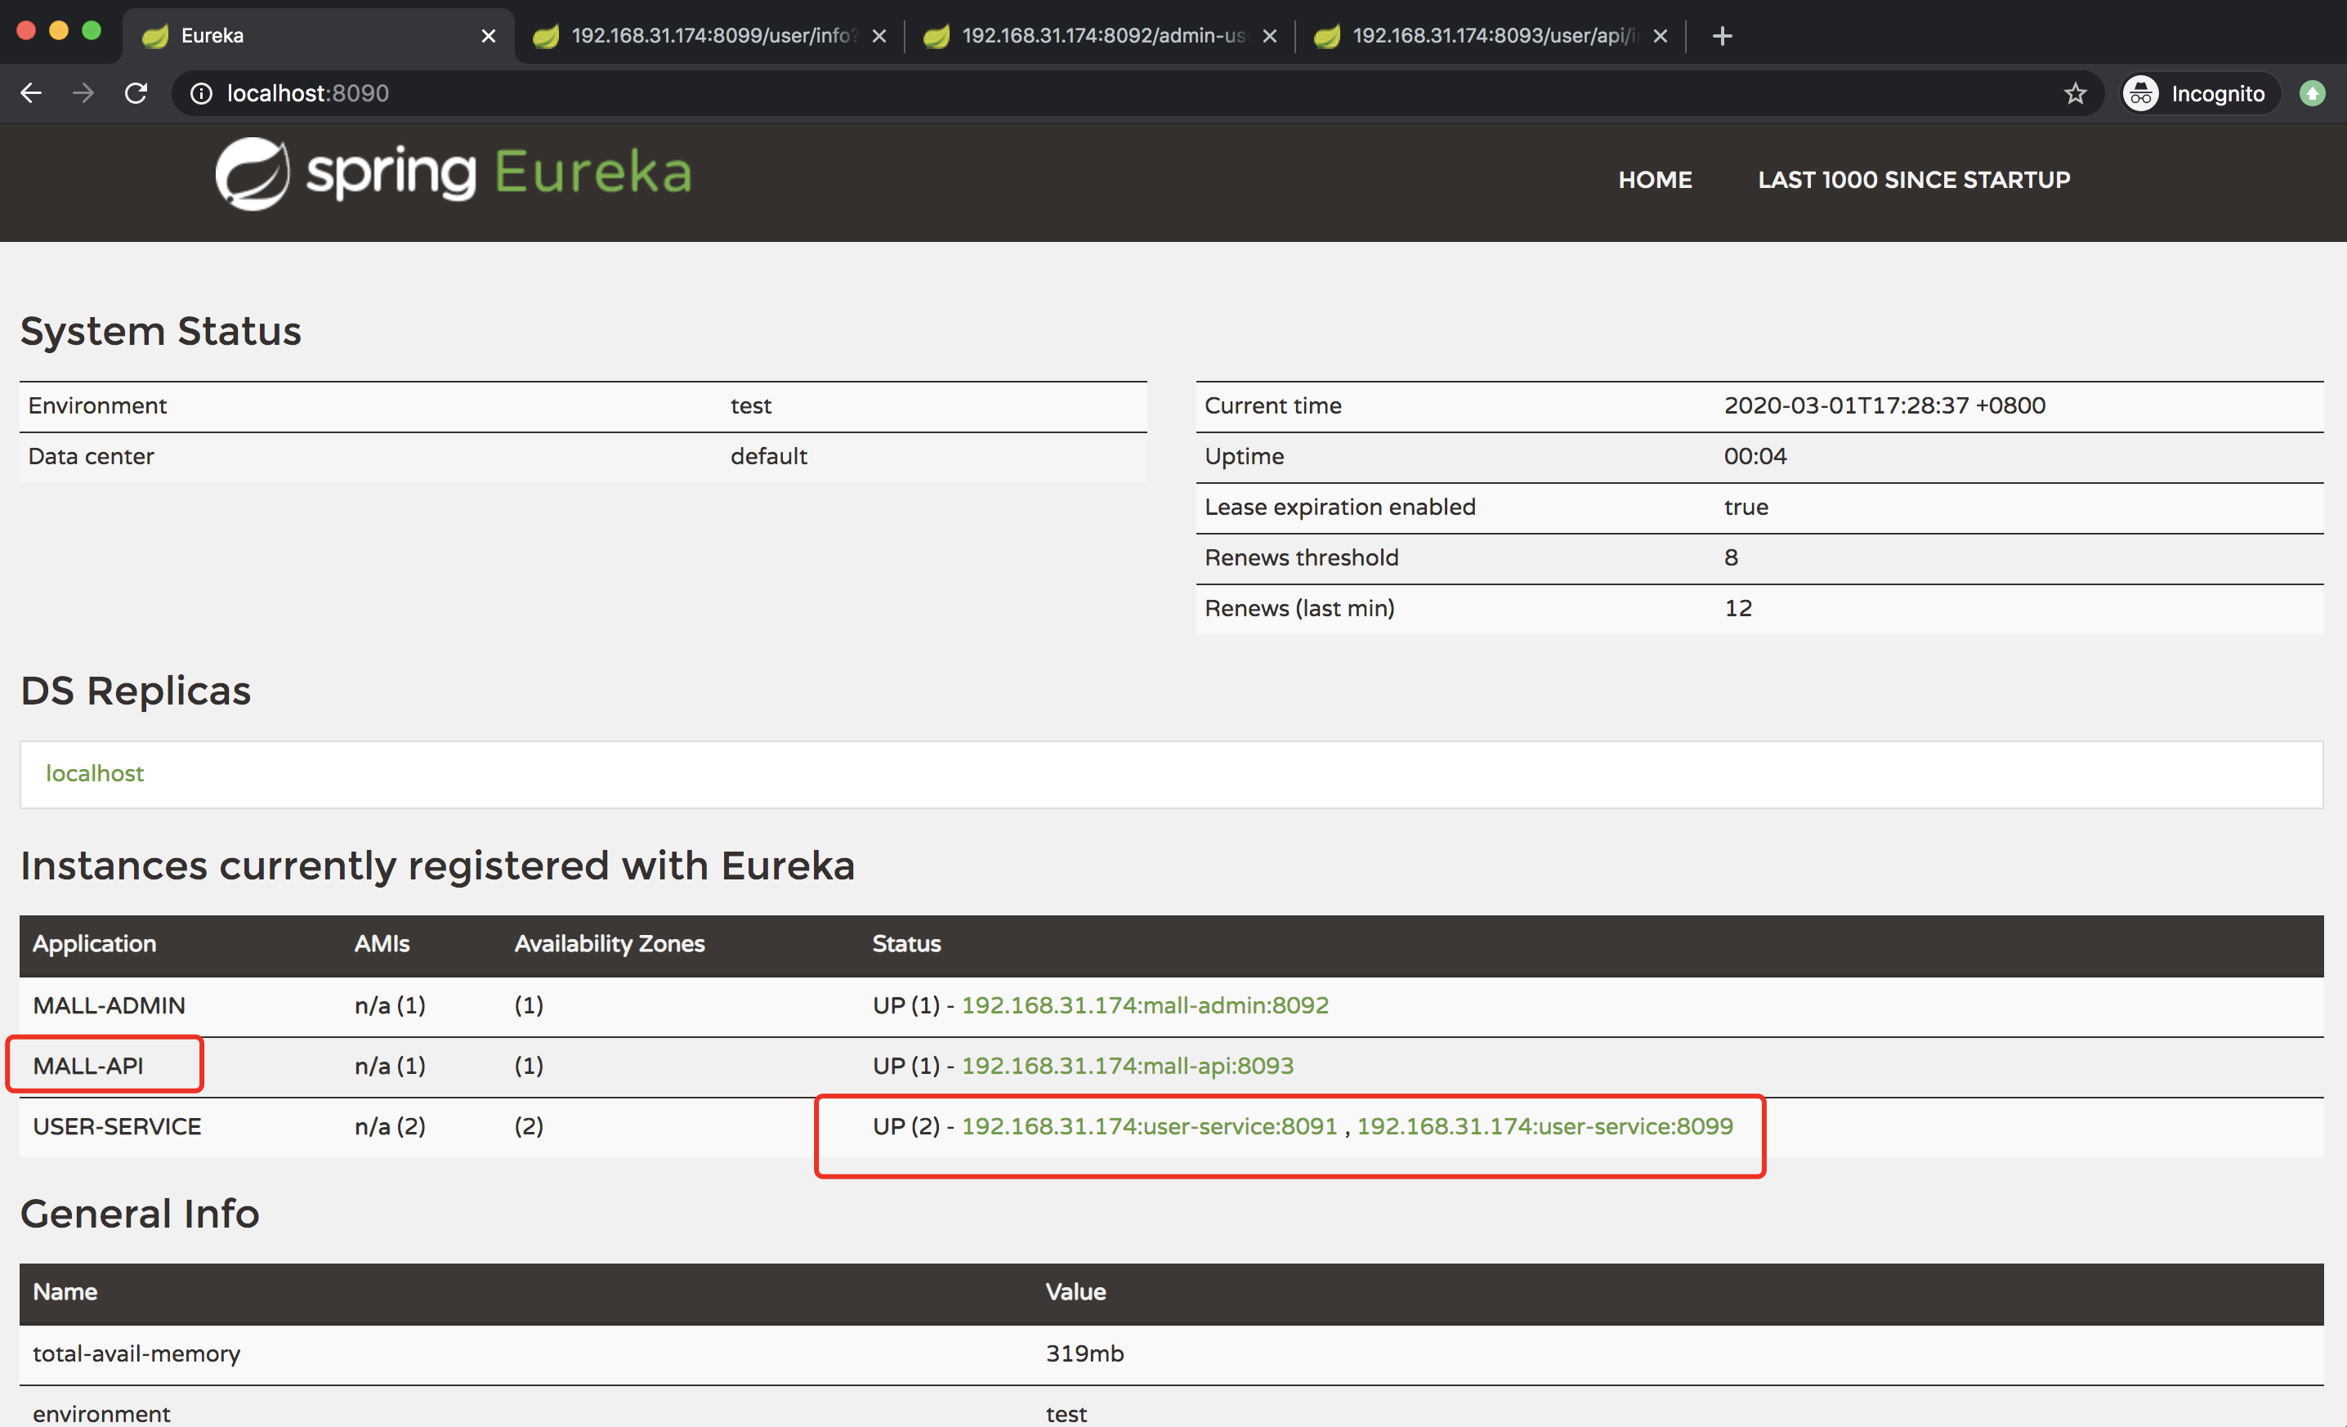Open the 192.168.31.174:user-service:8091 instance link

(x=1149, y=1125)
